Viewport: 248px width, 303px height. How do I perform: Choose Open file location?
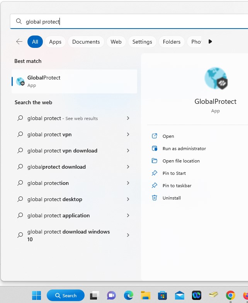(x=181, y=161)
